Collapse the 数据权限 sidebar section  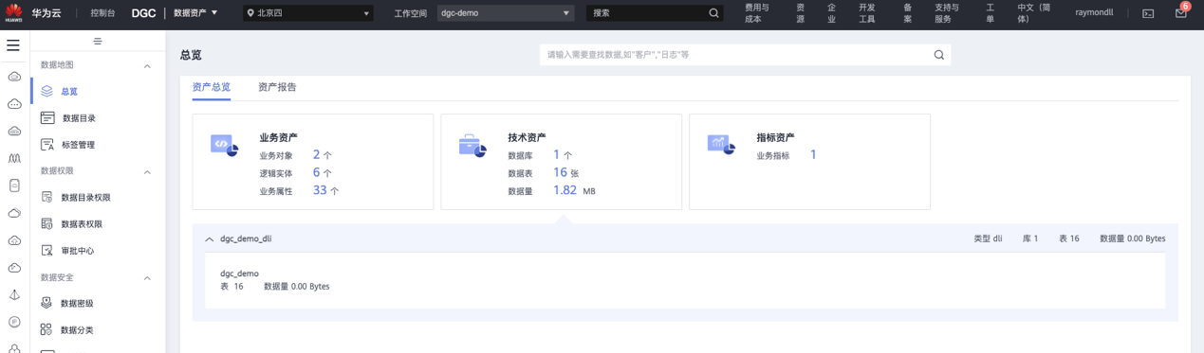147,172
